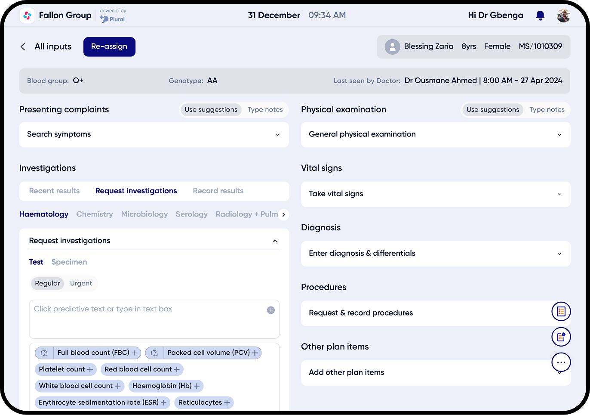Click the scheduled plan items icon
This screenshot has height=415, width=590.
(561, 337)
